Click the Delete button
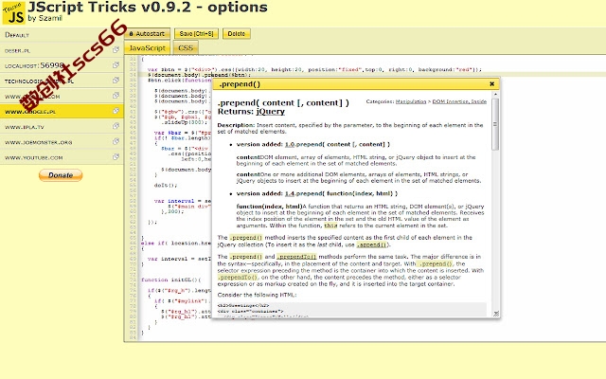This screenshot has width=606, height=379. pos(236,34)
